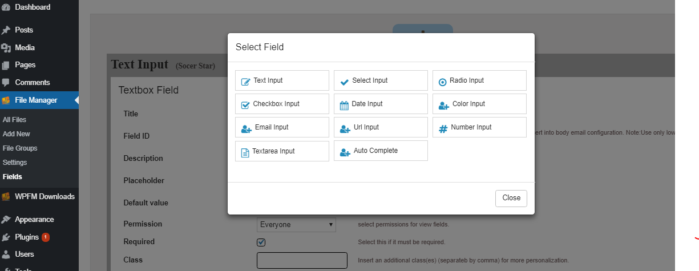
Task: Toggle the Required checkbox
Action: (x=261, y=242)
